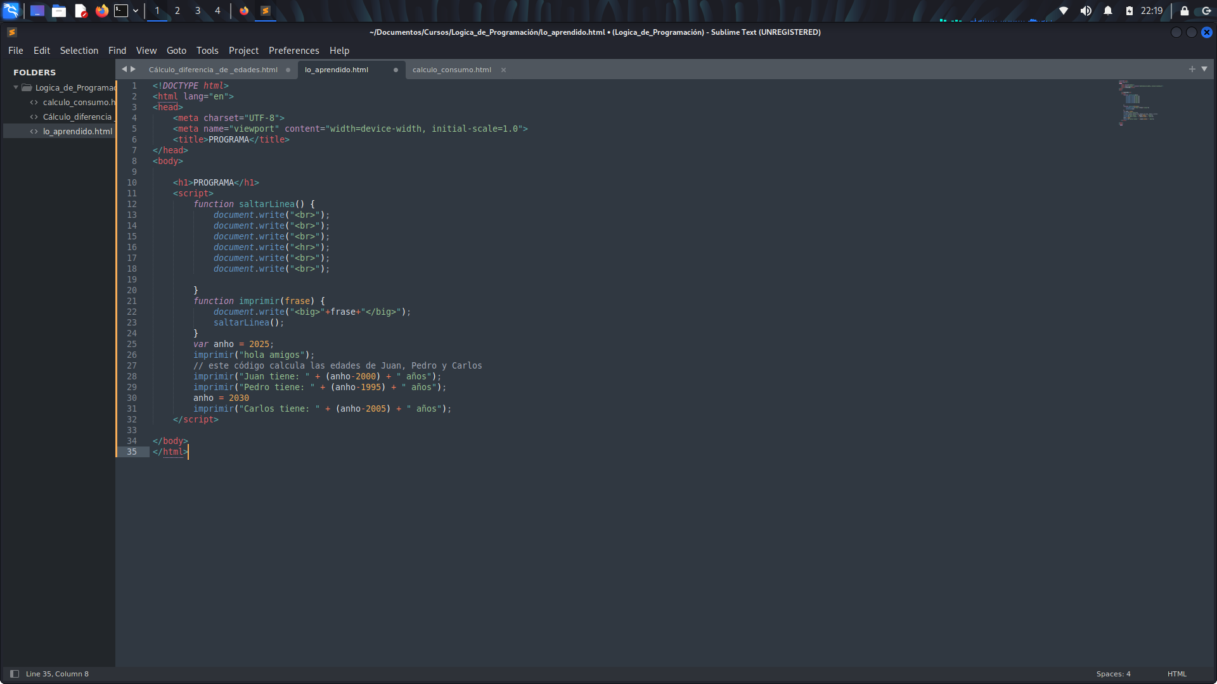Click the notification bell icon
1217x684 pixels.
(x=1108, y=11)
